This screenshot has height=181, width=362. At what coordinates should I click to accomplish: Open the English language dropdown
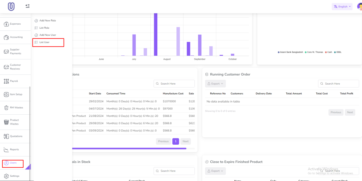coord(342,7)
